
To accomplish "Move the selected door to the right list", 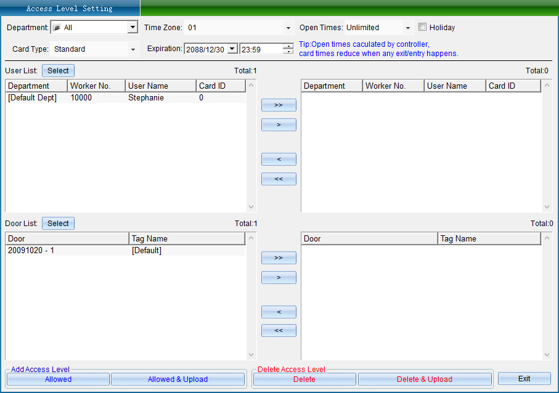I will tap(279, 278).
